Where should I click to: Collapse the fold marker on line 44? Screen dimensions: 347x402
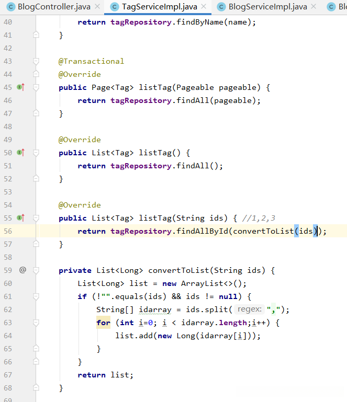click(36, 74)
